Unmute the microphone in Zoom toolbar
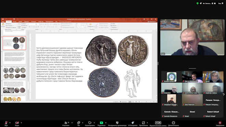The width and height of the screenshot is (226, 127). tap(6, 123)
